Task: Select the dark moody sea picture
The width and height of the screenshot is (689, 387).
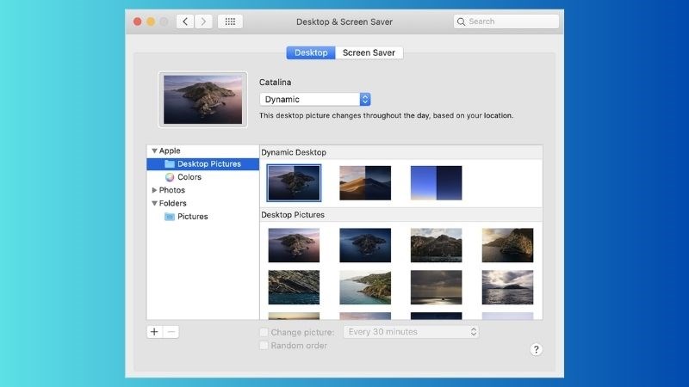Action: [437, 287]
